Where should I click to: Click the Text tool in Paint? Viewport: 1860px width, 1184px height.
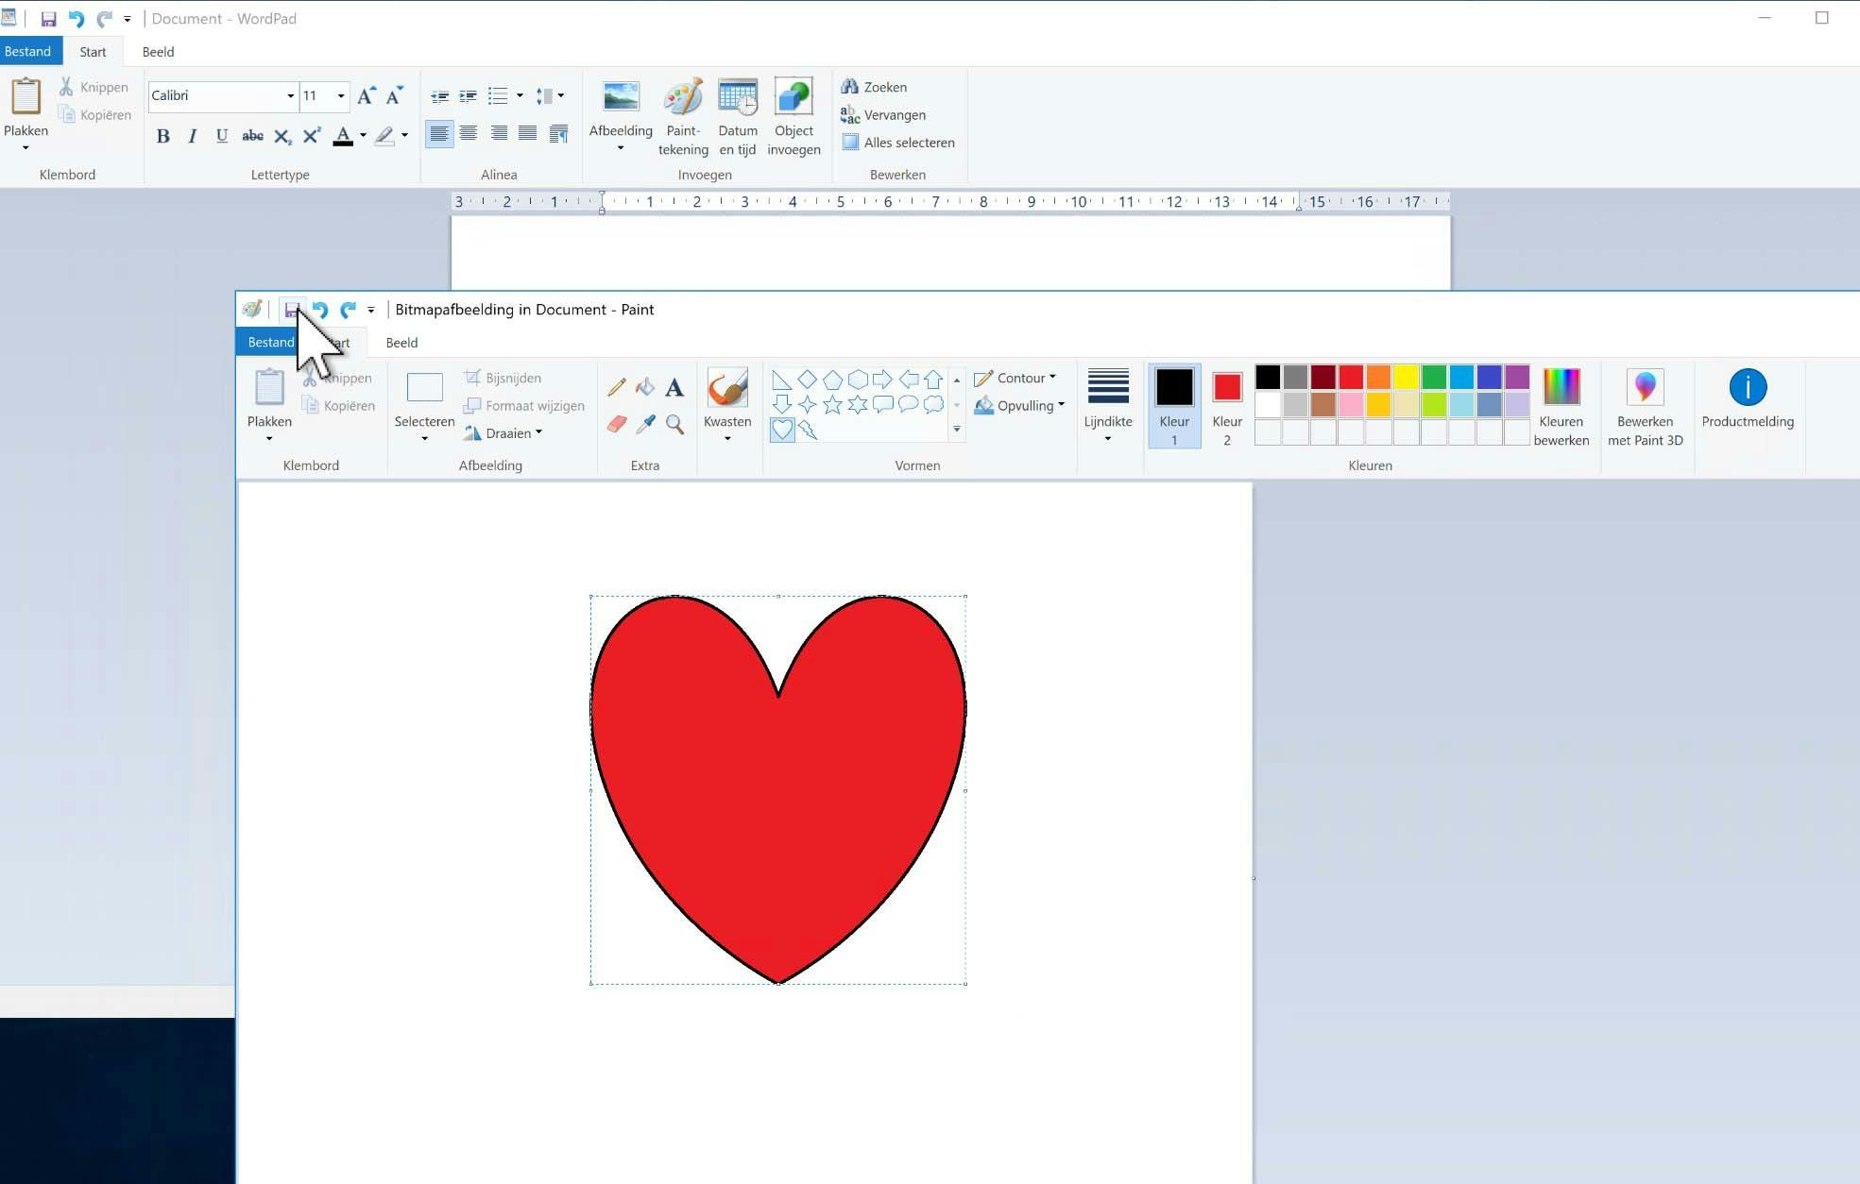(674, 387)
